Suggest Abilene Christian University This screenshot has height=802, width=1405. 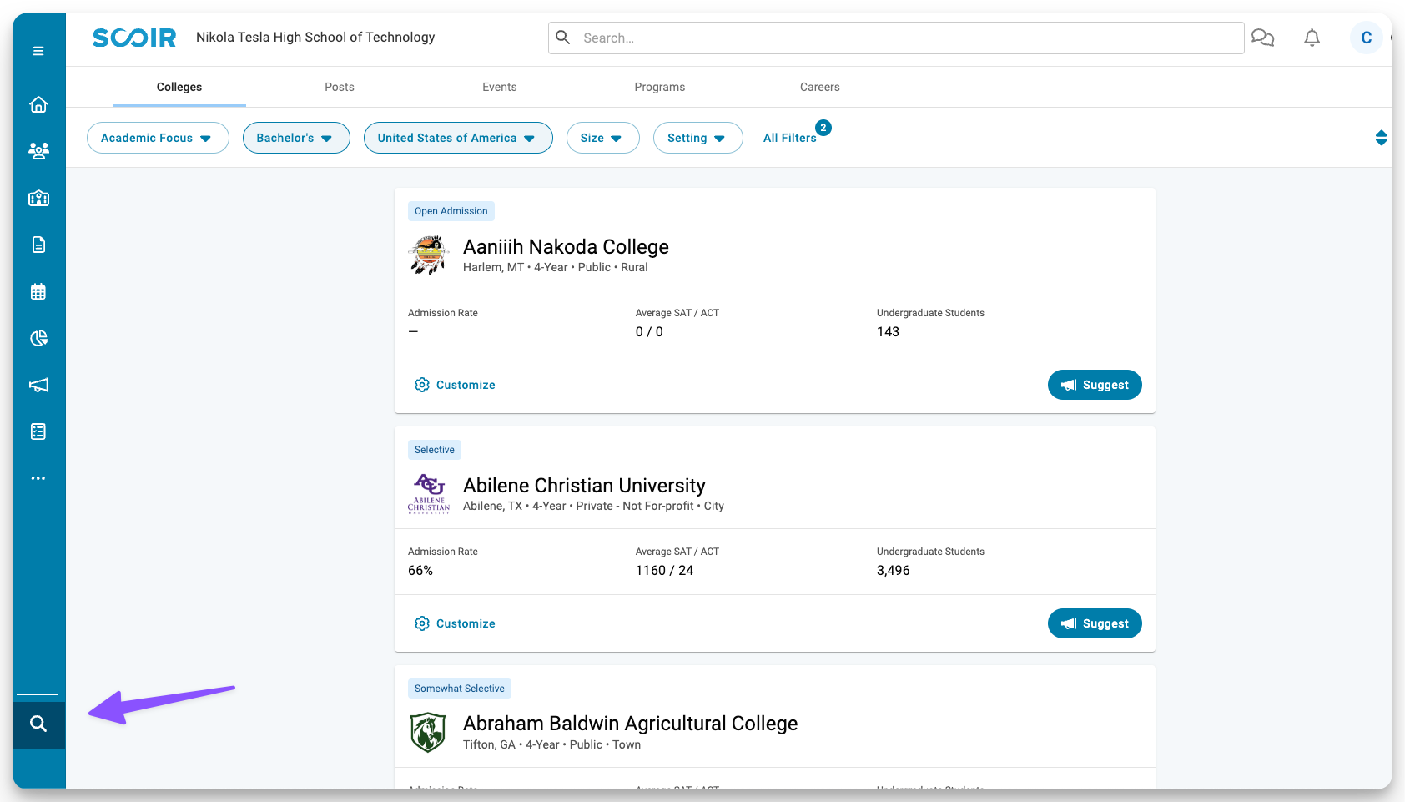pos(1095,623)
